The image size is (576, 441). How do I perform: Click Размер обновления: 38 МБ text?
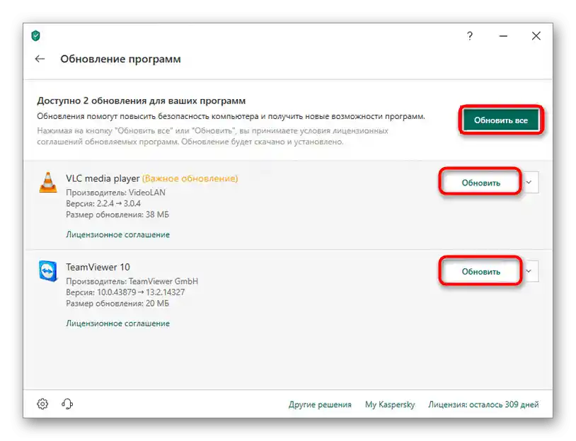117,214
